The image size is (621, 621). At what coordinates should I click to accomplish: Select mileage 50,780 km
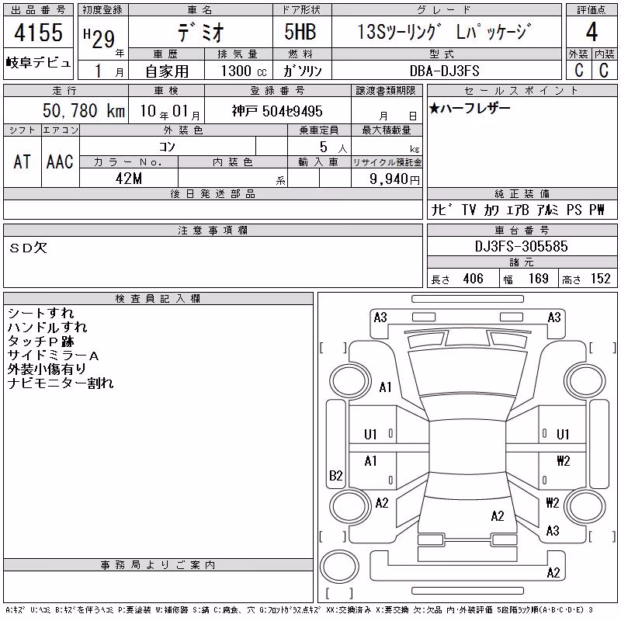pos(84,110)
